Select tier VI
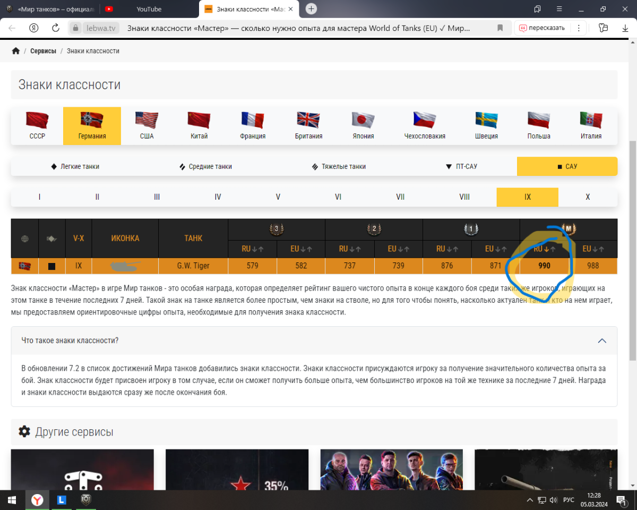This screenshot has height=510, width=637. (x=338, y=197)
